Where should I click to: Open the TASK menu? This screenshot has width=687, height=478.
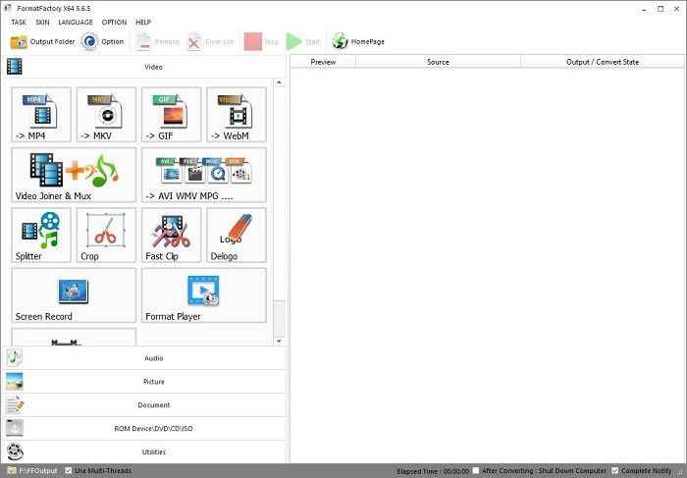click(19, 23)
